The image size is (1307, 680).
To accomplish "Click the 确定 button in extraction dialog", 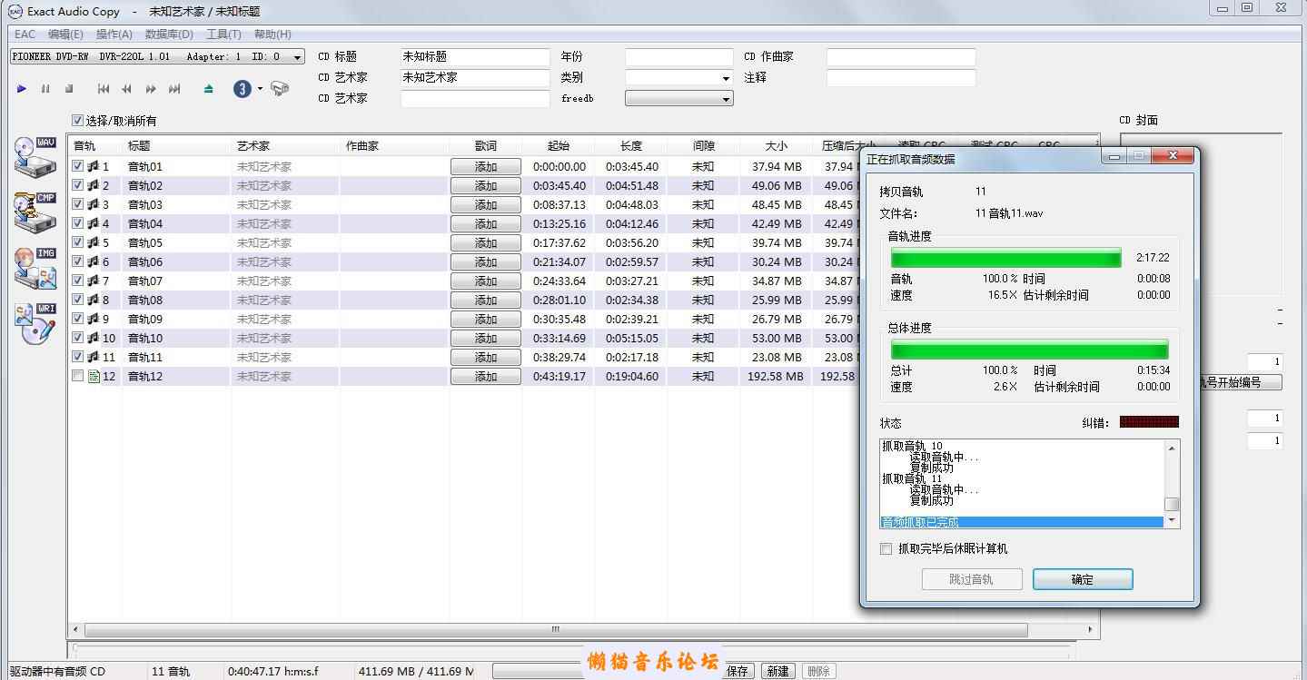I will click(x=1082, y=579).
